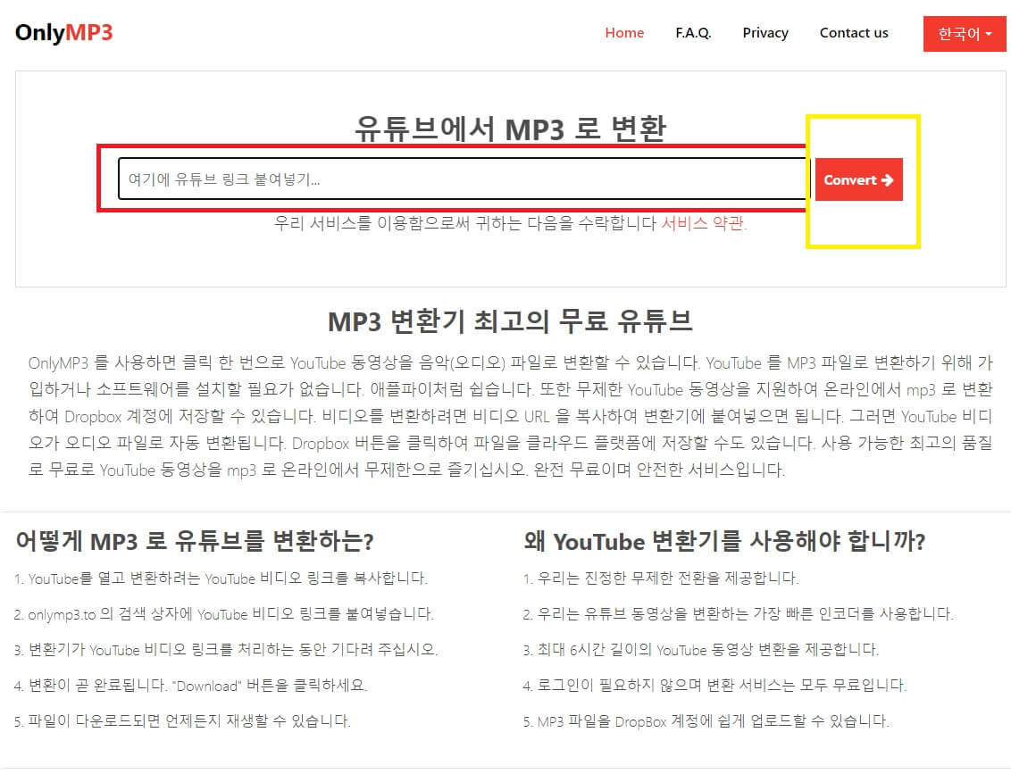Click the YouTube URL input box
This screenshot has height=774, width=1011.
click(x=462, y=179)
